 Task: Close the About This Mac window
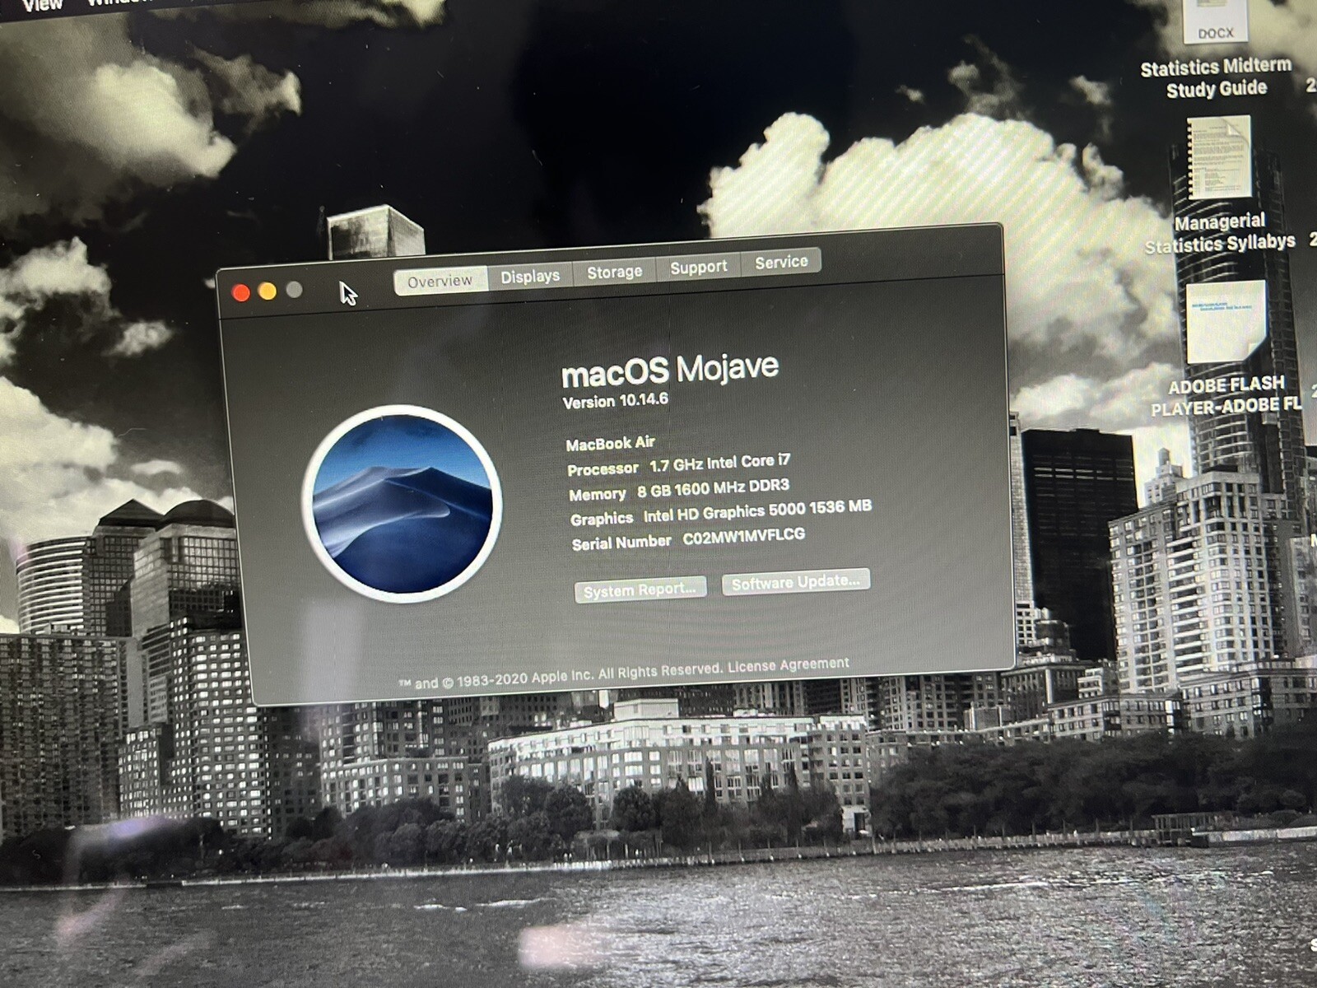pos(241,293)
